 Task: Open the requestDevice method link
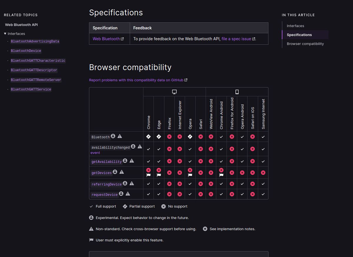[104, 195]
